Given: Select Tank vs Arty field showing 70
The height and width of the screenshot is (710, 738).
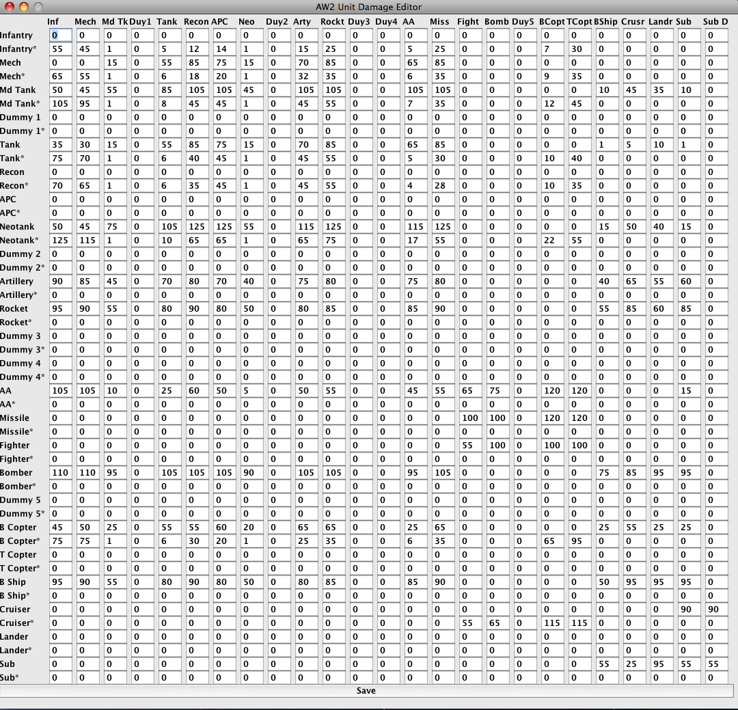Looking at the screenshot, I should pos(306,145).
